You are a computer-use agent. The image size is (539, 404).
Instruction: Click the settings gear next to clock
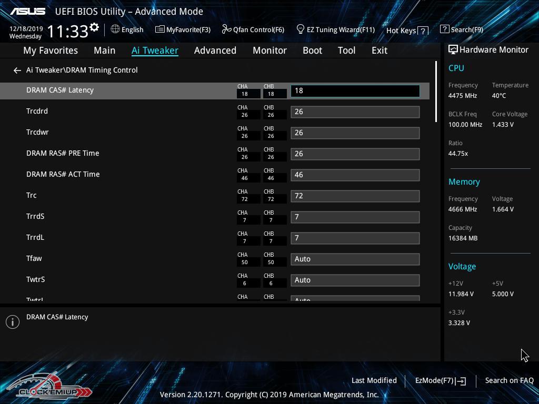tap(94, 27)
